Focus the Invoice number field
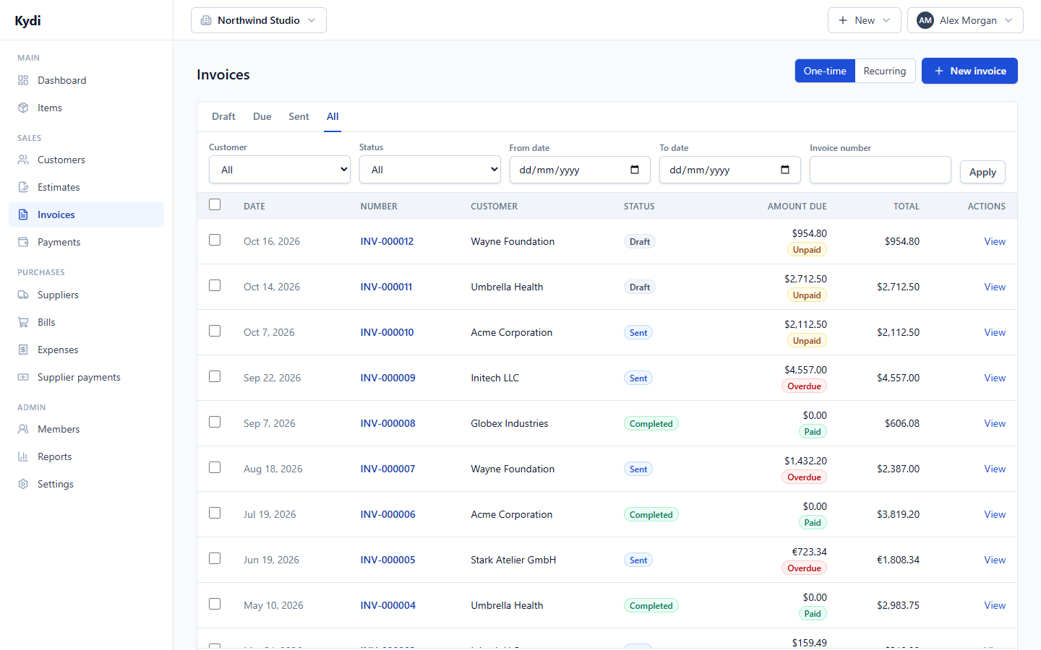Viewport: 1041px width, 650px height. [x=881, y=170]
